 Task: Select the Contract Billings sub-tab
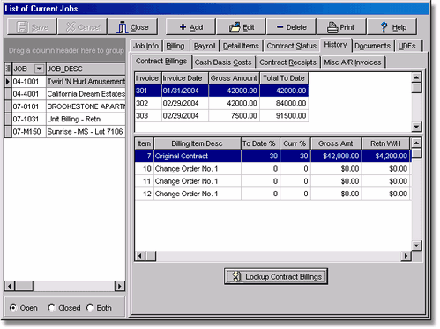(161, 62)
